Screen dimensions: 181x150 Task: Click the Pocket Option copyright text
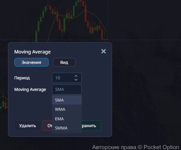point(136,147)
